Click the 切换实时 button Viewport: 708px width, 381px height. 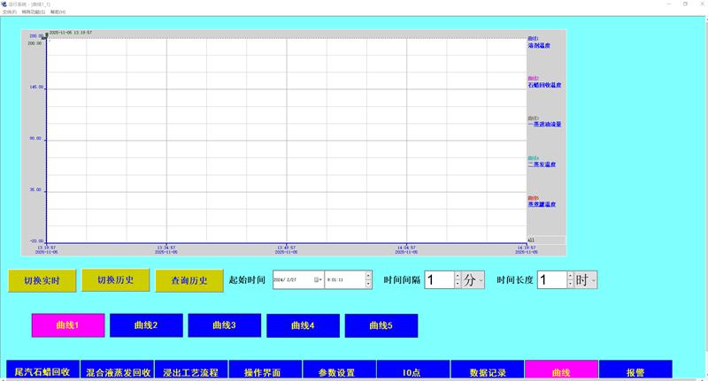click(42, 280)
